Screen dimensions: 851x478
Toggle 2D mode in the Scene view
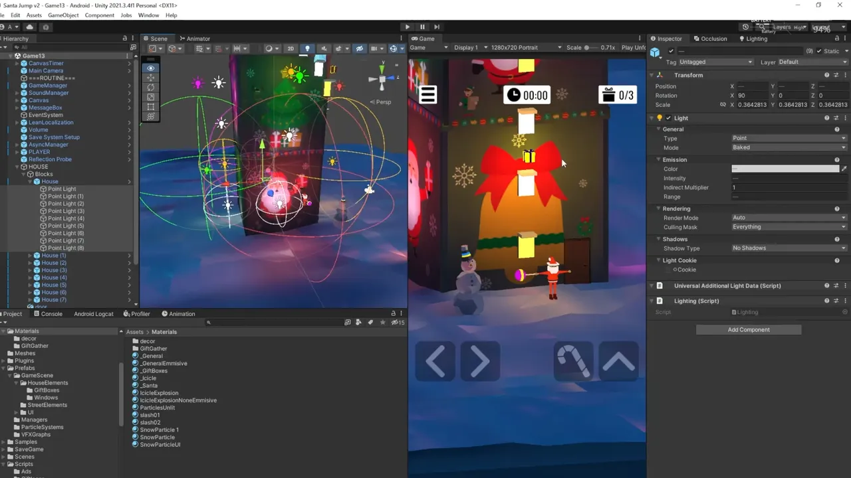pos(291,48)
